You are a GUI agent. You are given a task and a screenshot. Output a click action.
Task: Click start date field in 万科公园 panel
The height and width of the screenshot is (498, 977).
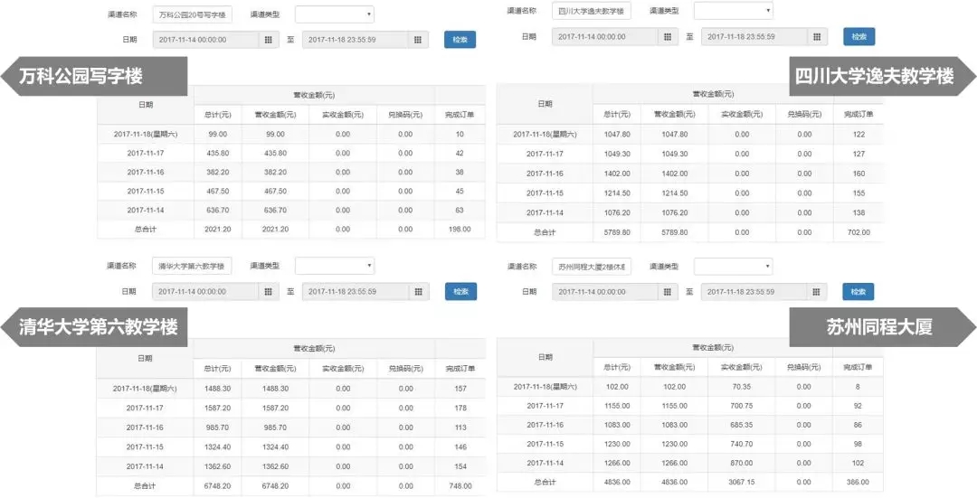coord(206,40)
